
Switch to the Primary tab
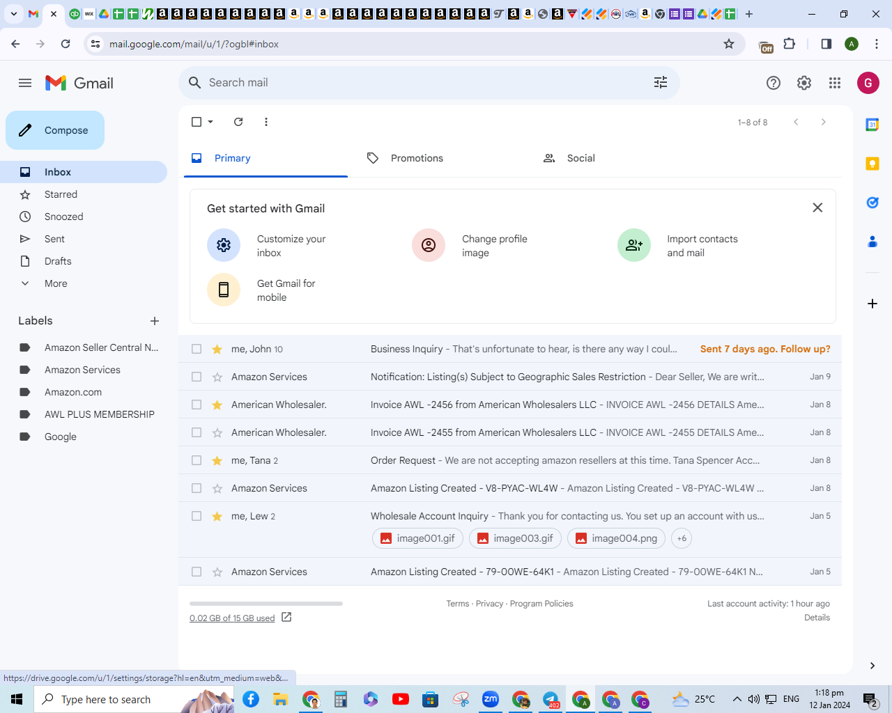tap(266, 158)
